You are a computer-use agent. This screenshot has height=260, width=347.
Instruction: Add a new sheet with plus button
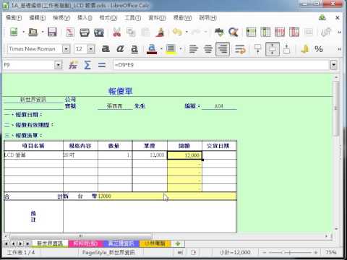click(178, 243)
